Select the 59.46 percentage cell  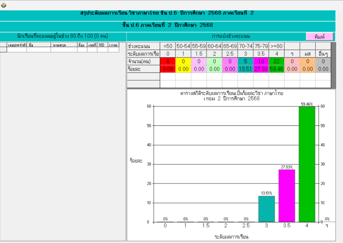point(277,69)
